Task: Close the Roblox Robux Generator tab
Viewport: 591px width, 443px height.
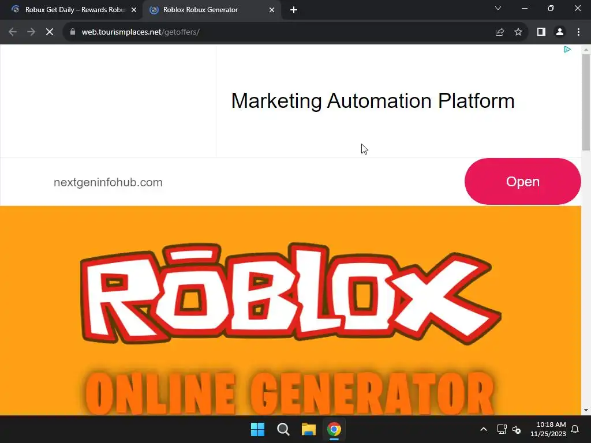Action: pyautogui.click(x=272, y=10)
